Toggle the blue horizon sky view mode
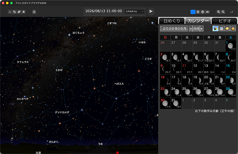 193,12
